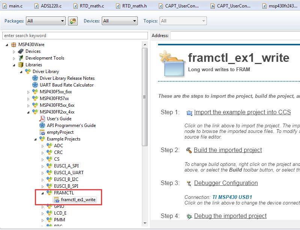Open the Topics dropdown
This screenshot has height=230, width=300.
(183, 21)
